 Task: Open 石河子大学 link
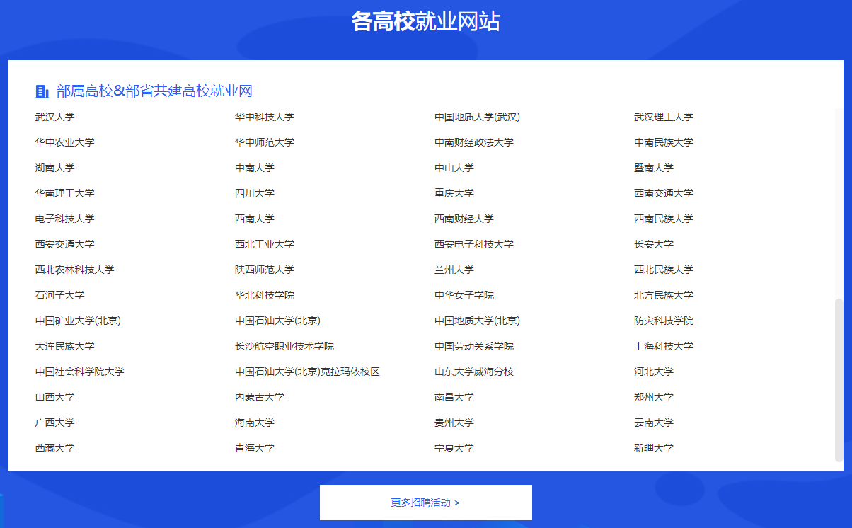point(60,295)
